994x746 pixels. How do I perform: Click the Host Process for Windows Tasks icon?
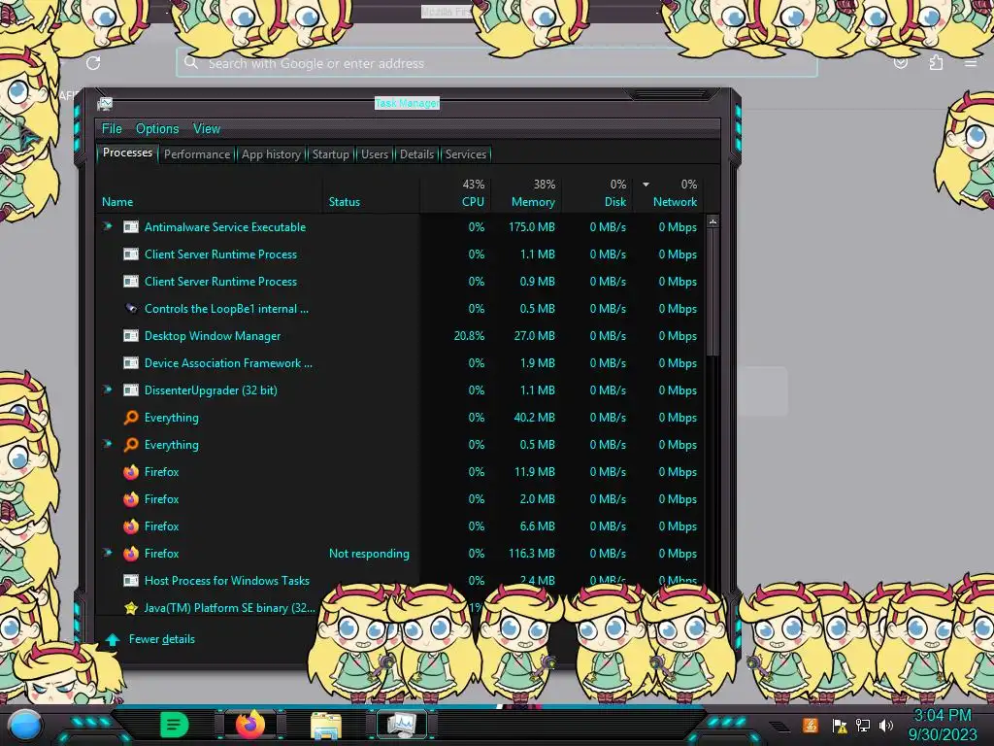pos(131,581)
